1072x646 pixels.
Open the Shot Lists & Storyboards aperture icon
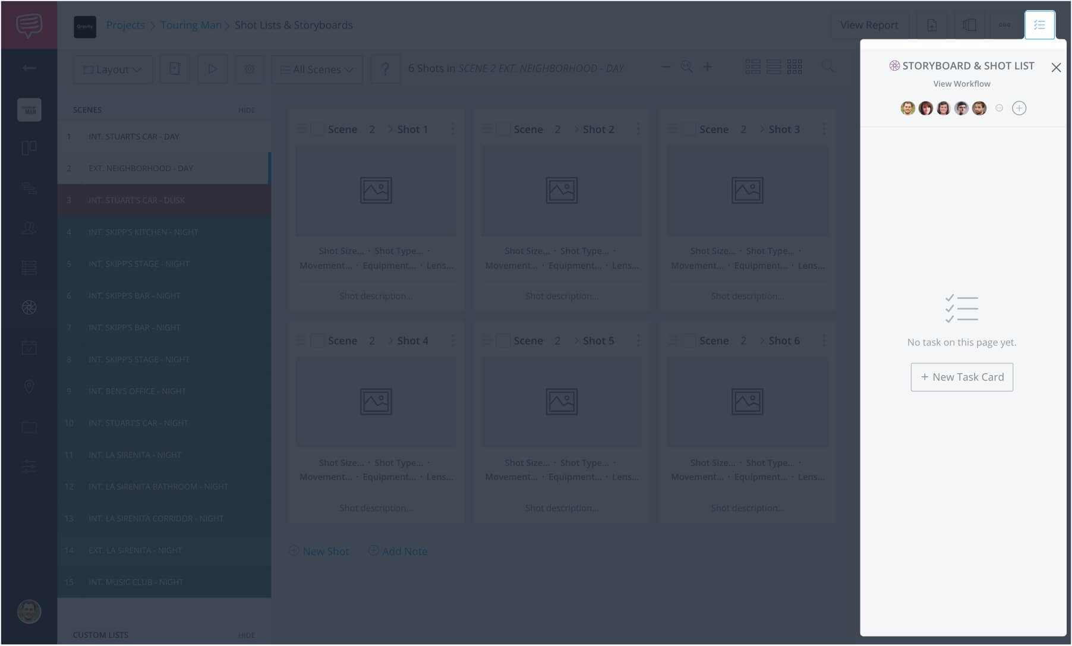tap(29, 308)
